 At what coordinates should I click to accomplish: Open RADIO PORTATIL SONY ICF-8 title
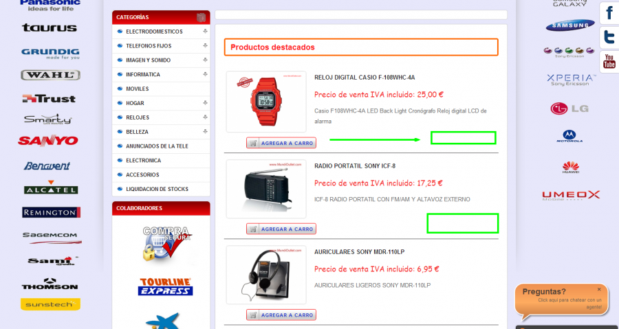coord(354,166)
